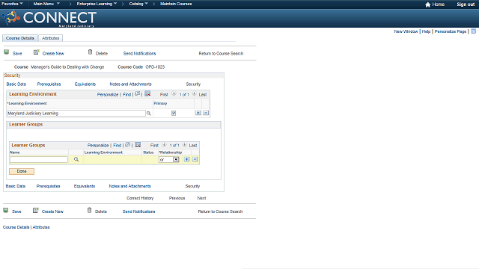Remove the Learning Environment row with minus

[x=206, y=113]
